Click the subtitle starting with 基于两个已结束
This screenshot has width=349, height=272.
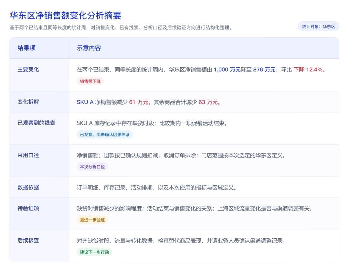122,27
